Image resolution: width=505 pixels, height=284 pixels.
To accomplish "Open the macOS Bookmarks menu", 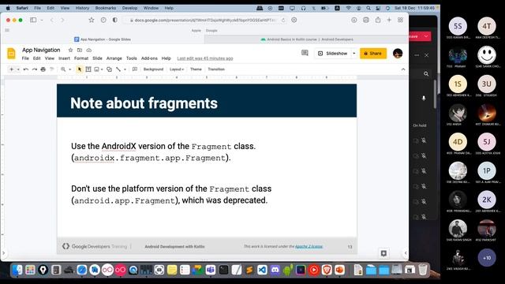I will pos(105,8).
